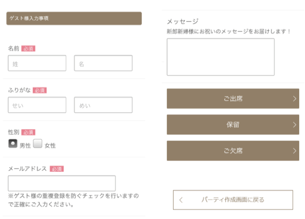
Task: Click the right chevron on ご出席 button
Action: pyautogui.click(x=295, y=99)
